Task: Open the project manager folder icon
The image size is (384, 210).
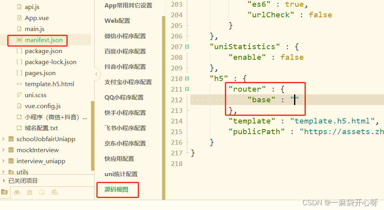Action: point(4,192)
